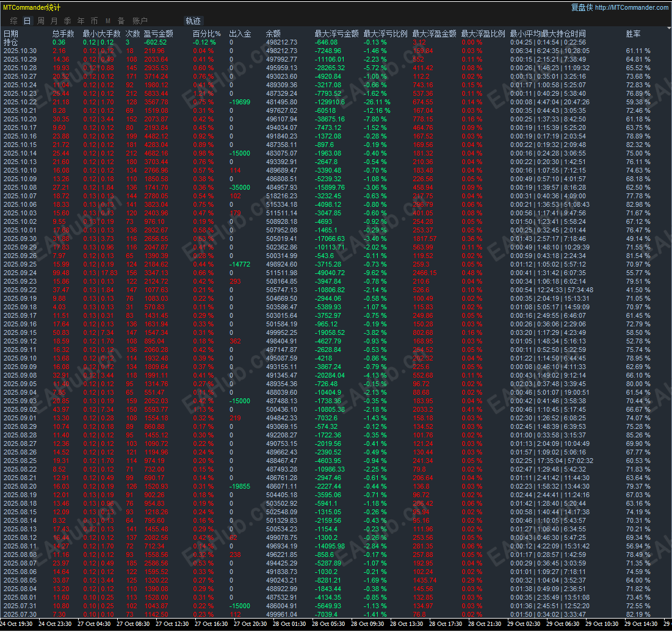Click the 0:02:25 | 17:35:04 | 57:02:32 holding time
Screen dimensions: 672x632
[552, 461]
